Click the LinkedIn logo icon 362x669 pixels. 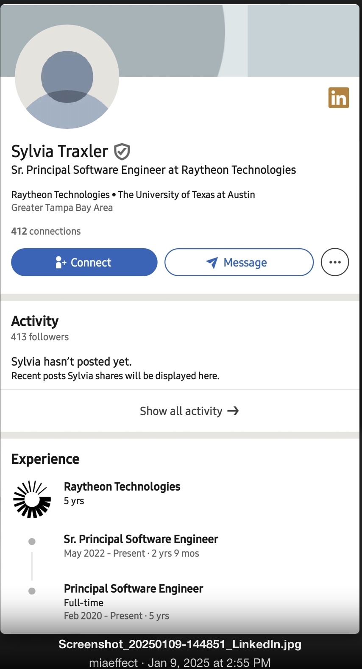[x=338, y=98]
